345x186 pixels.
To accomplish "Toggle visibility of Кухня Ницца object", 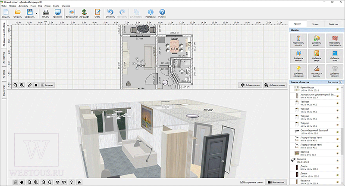I will tap(338, 89).
